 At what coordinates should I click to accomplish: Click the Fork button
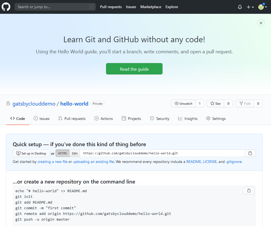tap(245, 103)
